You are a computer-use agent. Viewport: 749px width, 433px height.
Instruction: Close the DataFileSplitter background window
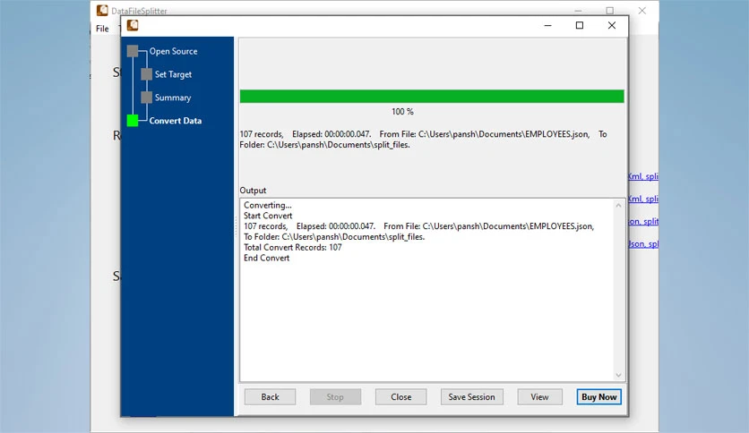642,10
